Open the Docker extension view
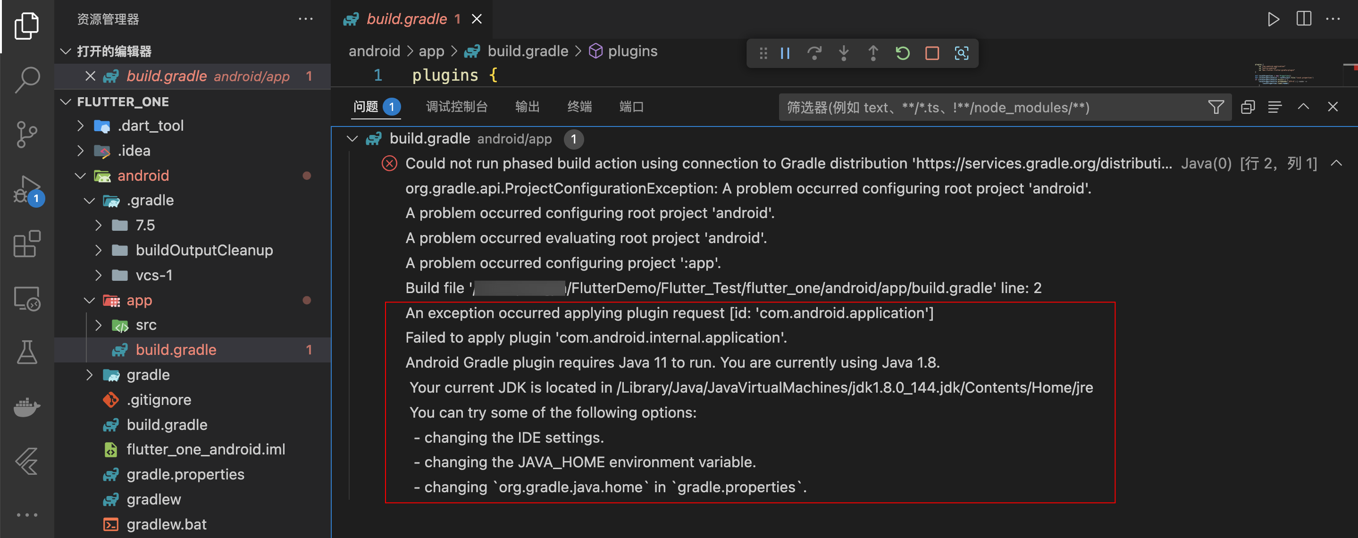 pyautogui.click(x=27, y=407)
